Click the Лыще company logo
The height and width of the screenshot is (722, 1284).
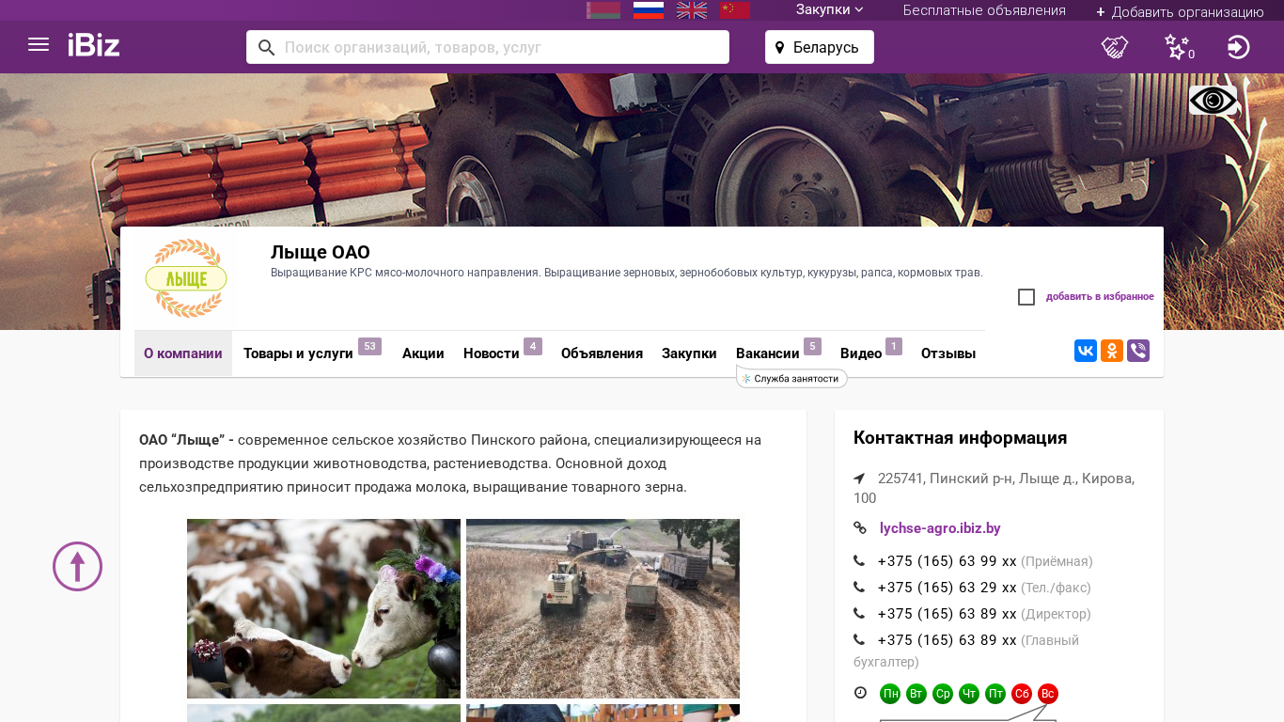186,277
